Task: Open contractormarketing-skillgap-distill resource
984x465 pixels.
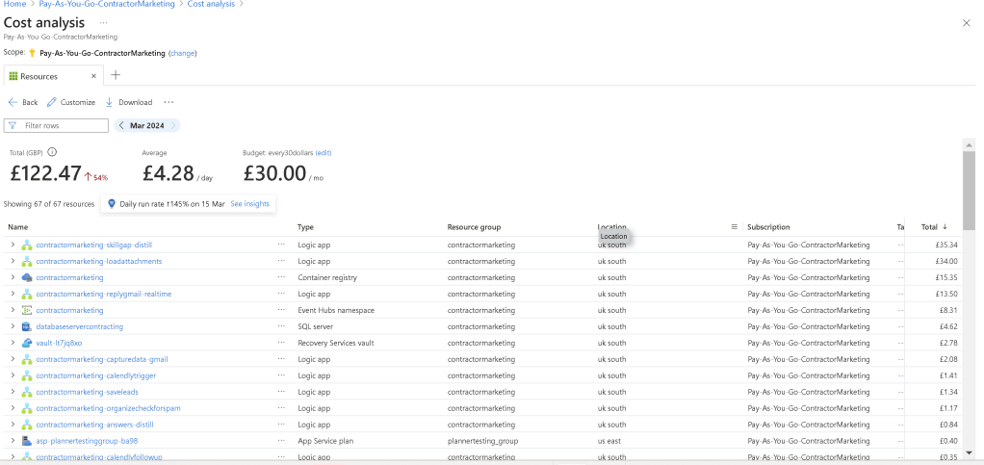Action: pyautogui.click(x=94, y=245)
